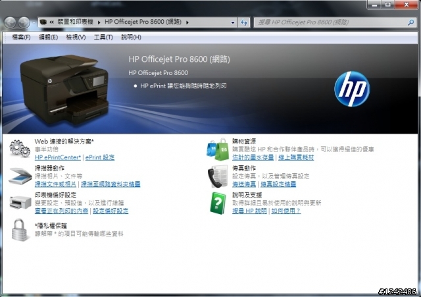The width and height of the screenshot is (421, 297).
Task: Click the refresh button next to address bar
Action: [x=244, y=22]
